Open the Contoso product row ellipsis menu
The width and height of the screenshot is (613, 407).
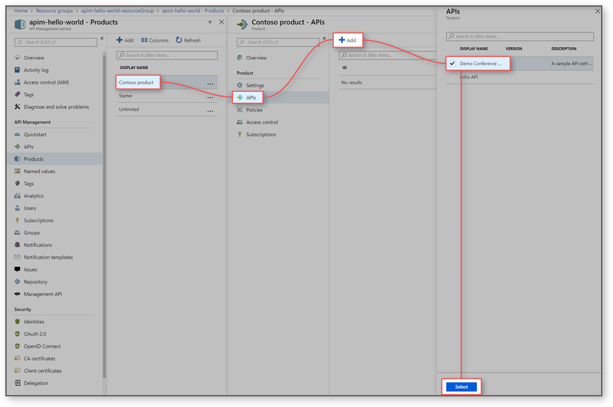[210, 84]
